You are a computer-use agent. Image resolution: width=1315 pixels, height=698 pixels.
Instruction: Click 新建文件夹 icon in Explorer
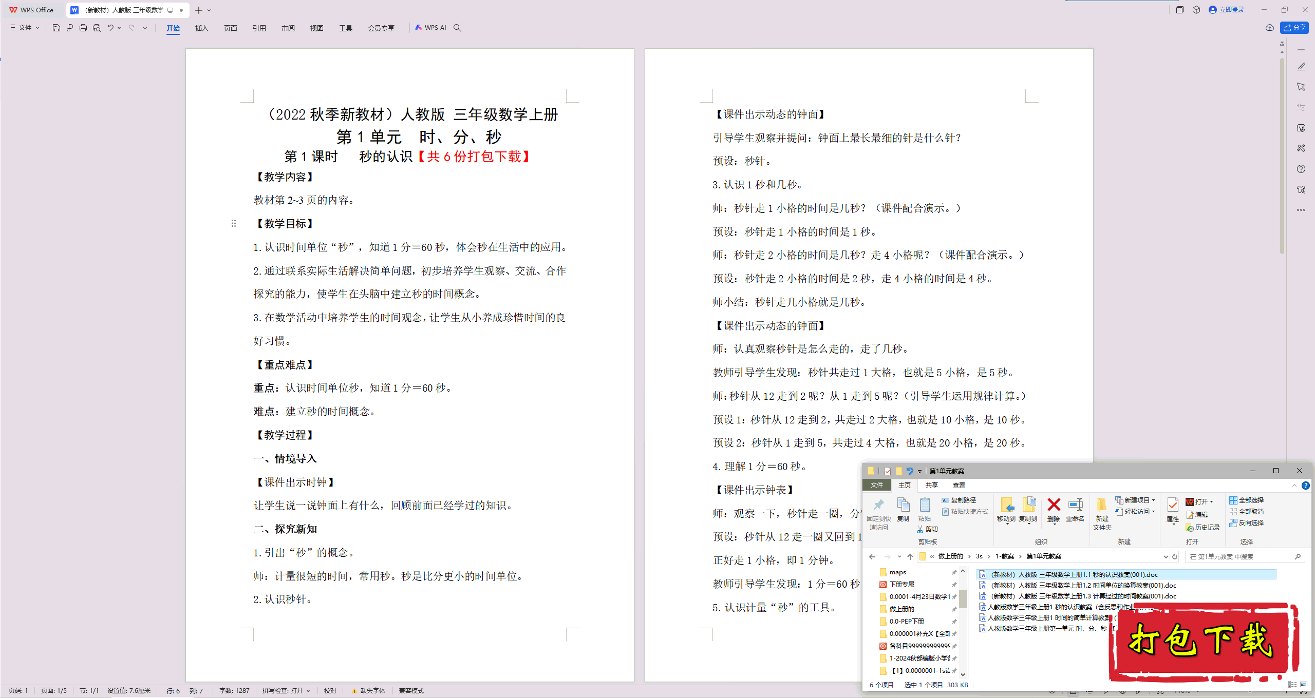coord(1102,514)
